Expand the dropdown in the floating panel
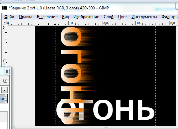This screenshot has width=178, height=129. click(5, 90)
